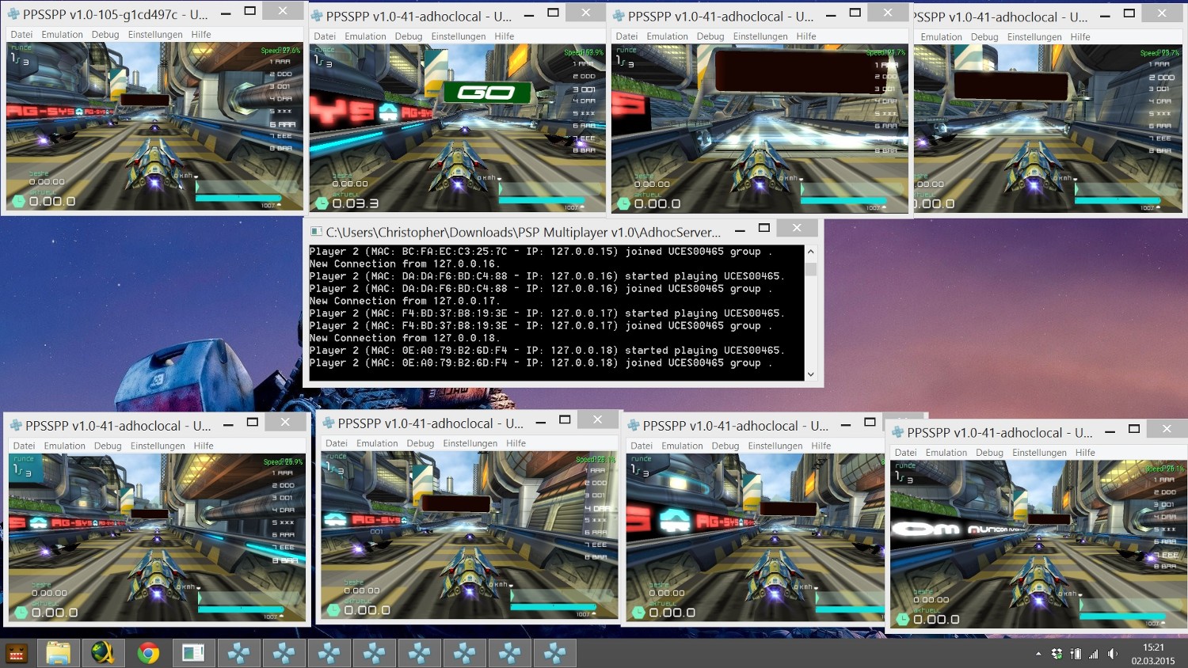Open Einstellungen menu in second top-row PPSSPP window
Screen dimensions: 1188x668
coord(459,36)
